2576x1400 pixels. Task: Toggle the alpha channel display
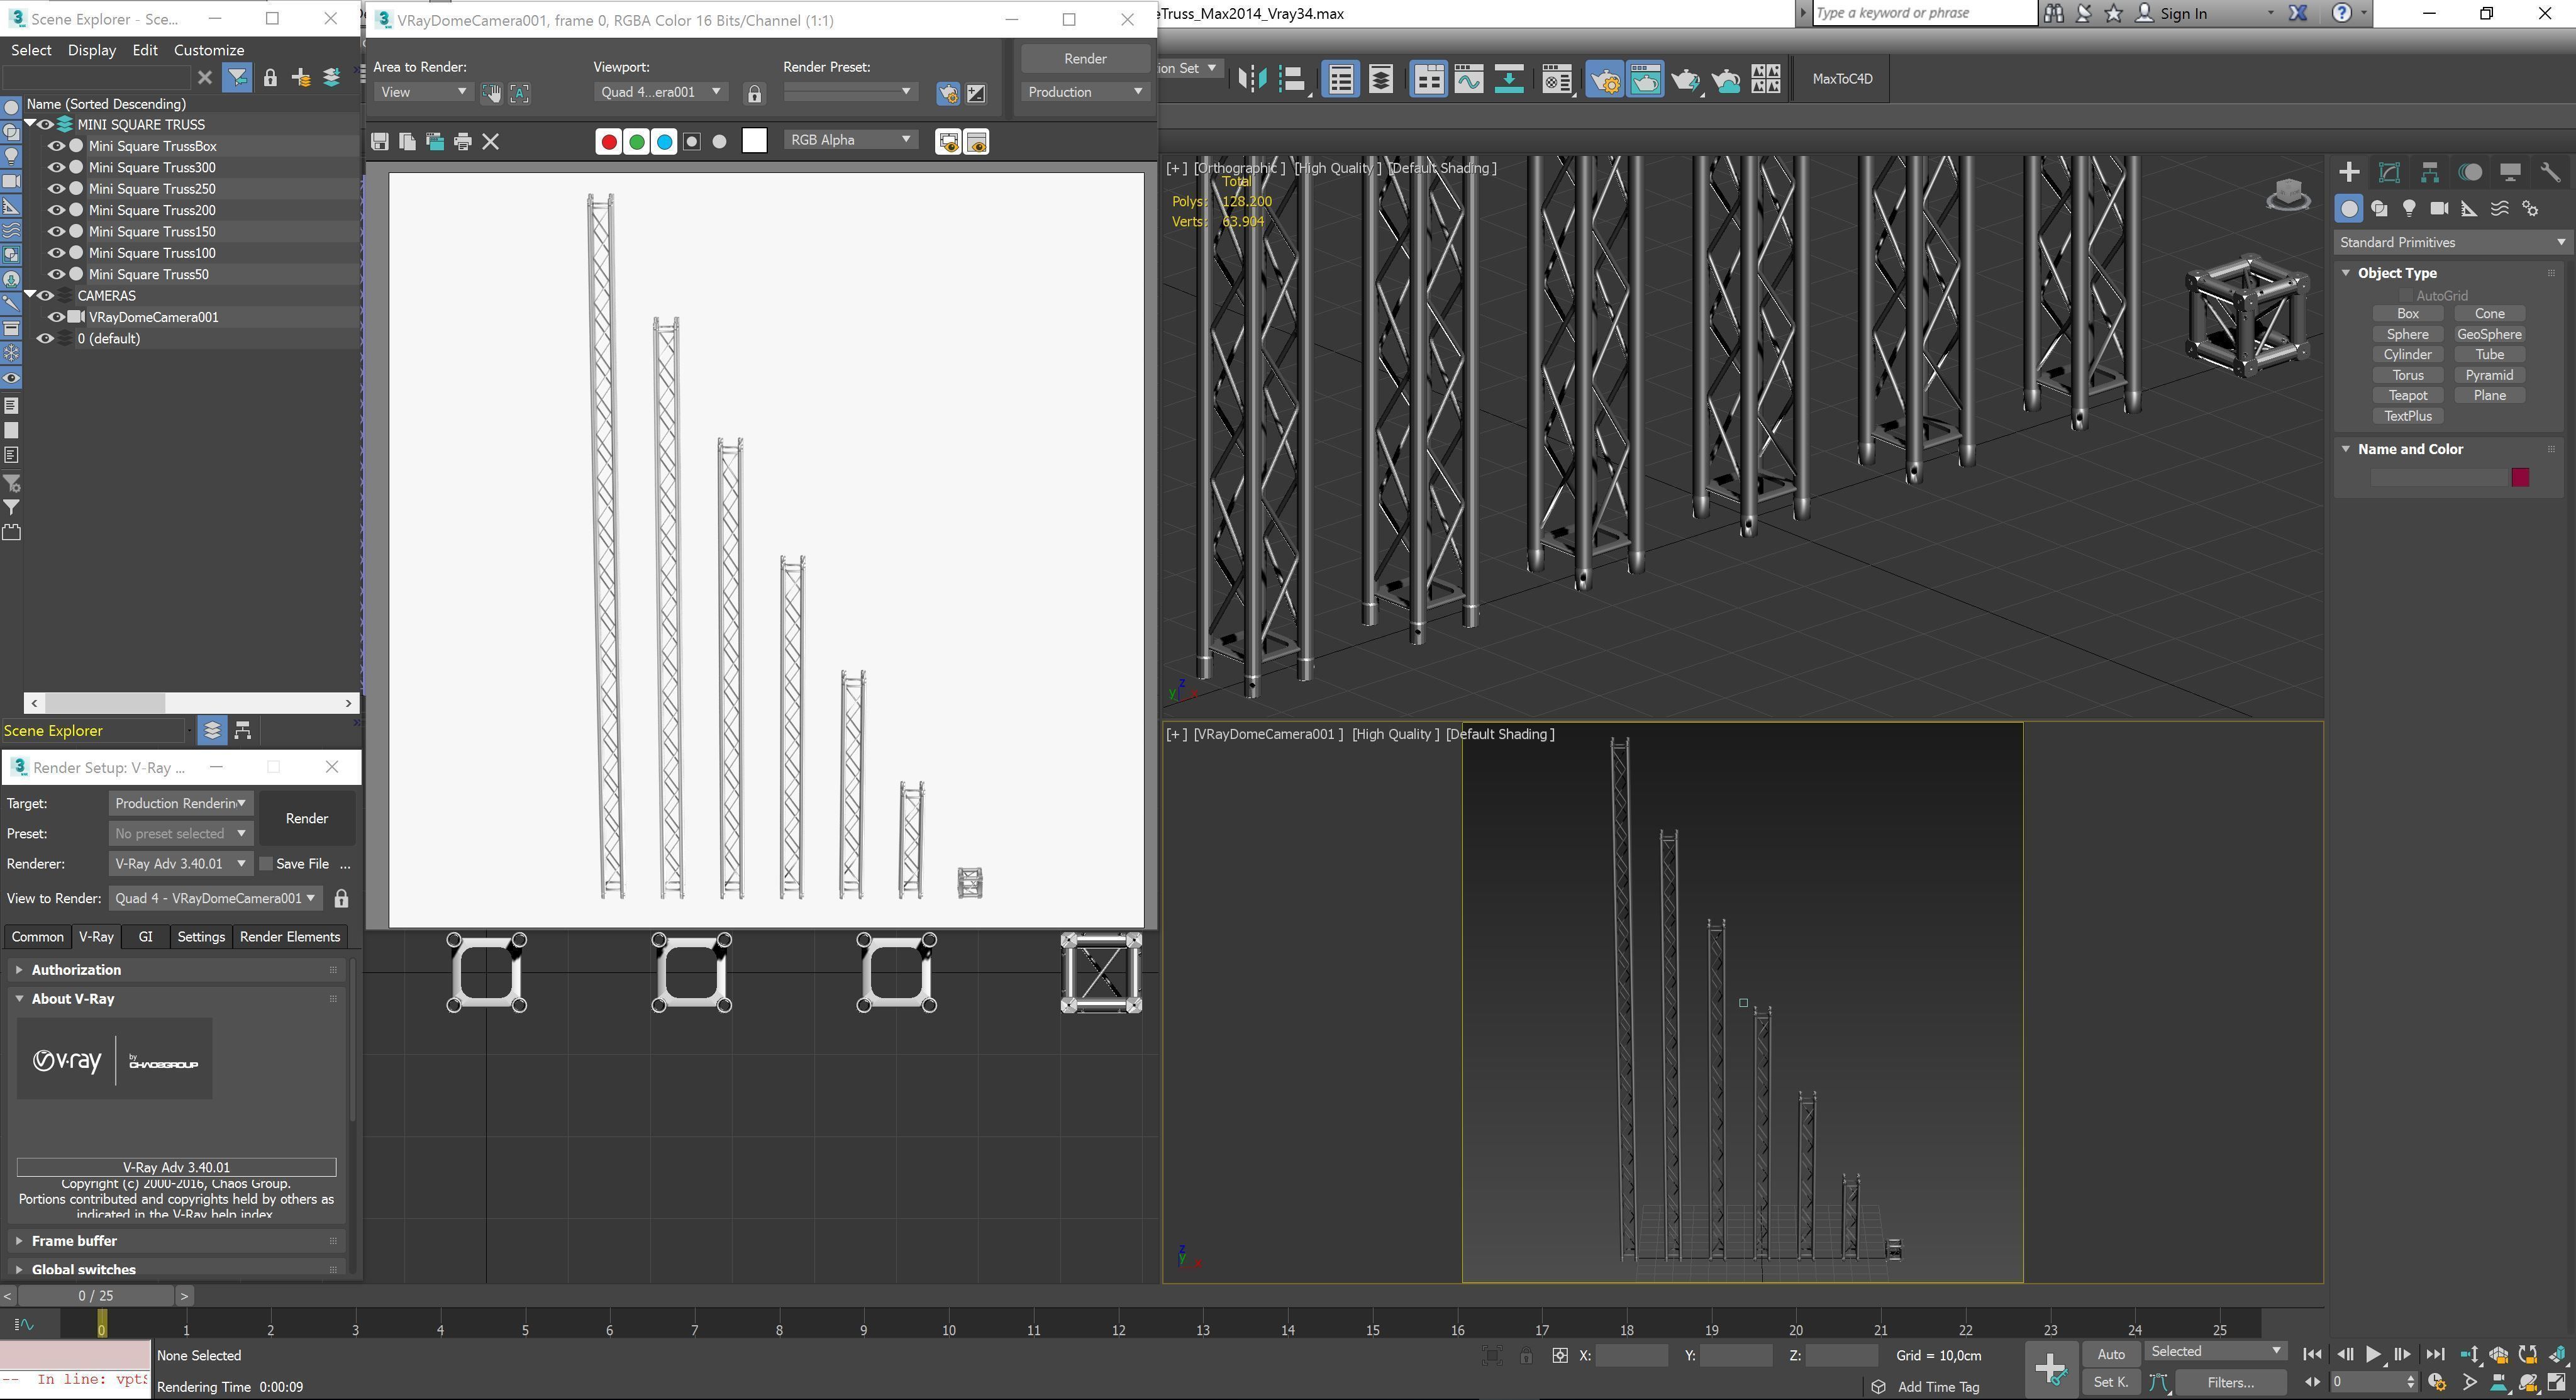(692, 141)
